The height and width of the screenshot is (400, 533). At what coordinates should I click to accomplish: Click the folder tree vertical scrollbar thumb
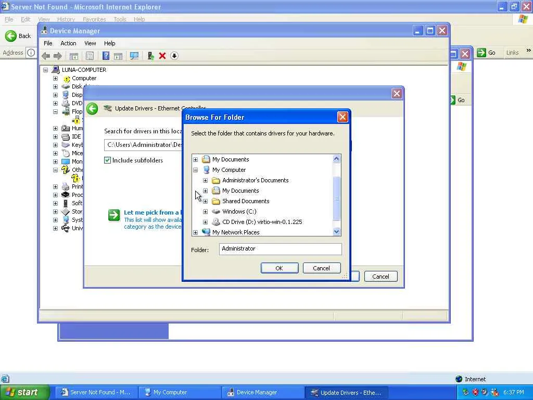[x=336, y=198]
